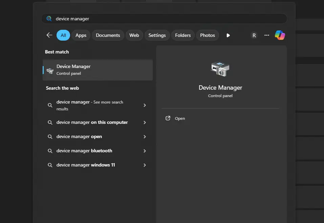Select the magnifier icon in the search box
Viewport: 324px width, 223px height.
[x=49, y=19]
